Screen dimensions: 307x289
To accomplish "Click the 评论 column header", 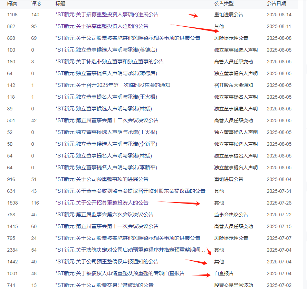I will coord(36,3).
